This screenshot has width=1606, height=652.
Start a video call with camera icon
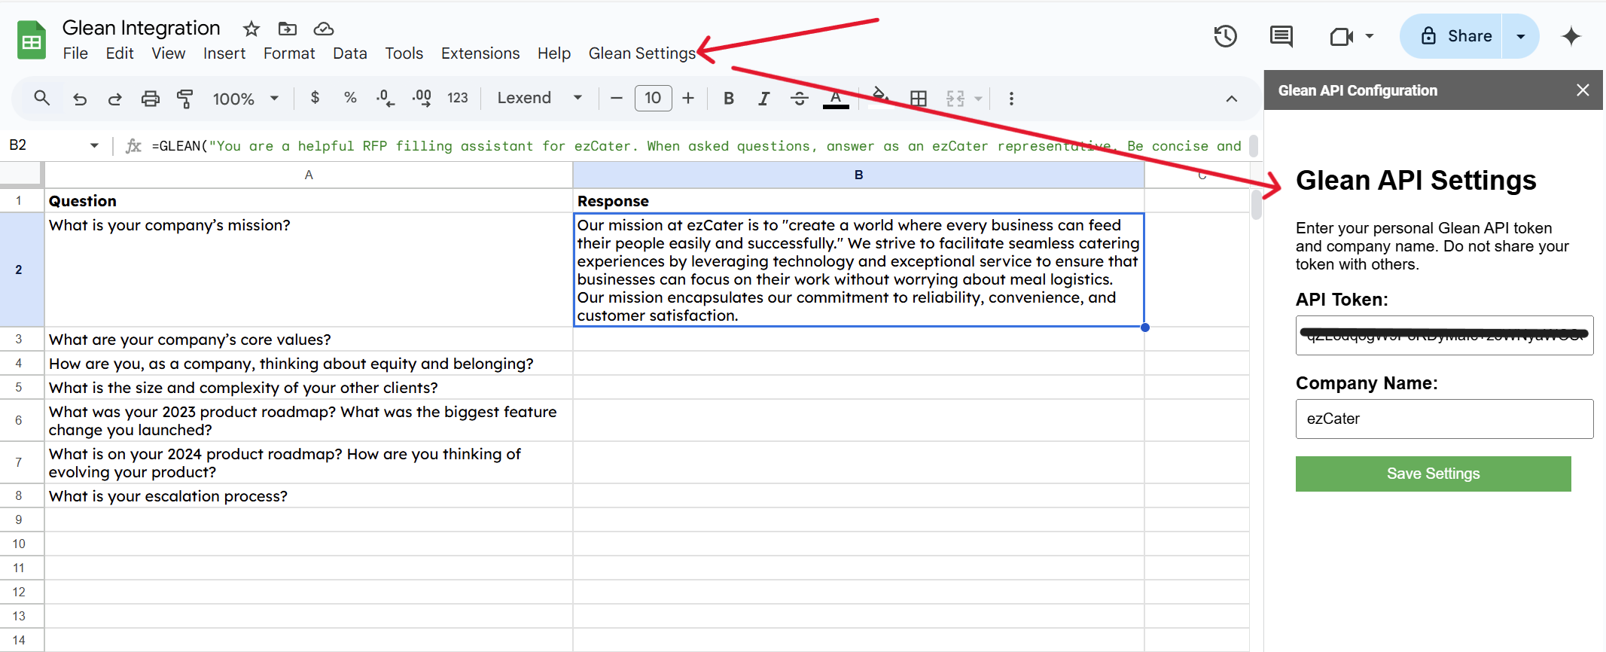click(x=1341, y=36)
